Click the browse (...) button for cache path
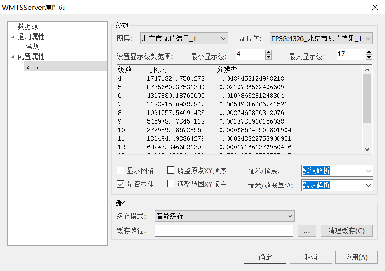Viewport: 385px width, 271px height. pyautogui.click(x=307, y=231)
